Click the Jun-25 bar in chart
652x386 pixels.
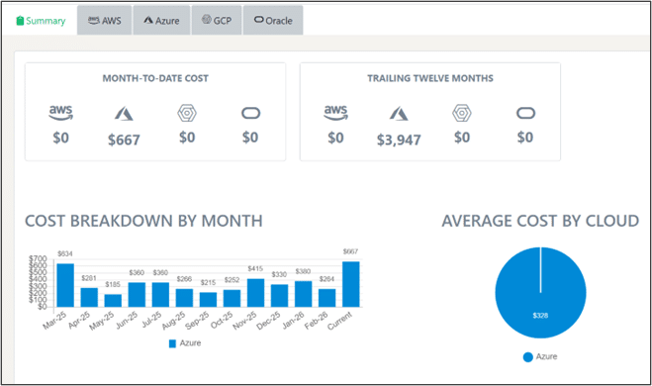click(x=137, y=295)
